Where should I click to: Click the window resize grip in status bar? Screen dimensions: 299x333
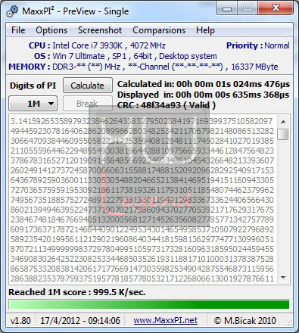pos(288,322)
